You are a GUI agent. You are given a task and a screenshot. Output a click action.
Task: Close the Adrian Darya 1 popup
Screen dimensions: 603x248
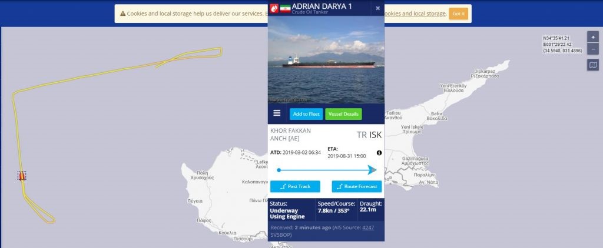[377, 8]
